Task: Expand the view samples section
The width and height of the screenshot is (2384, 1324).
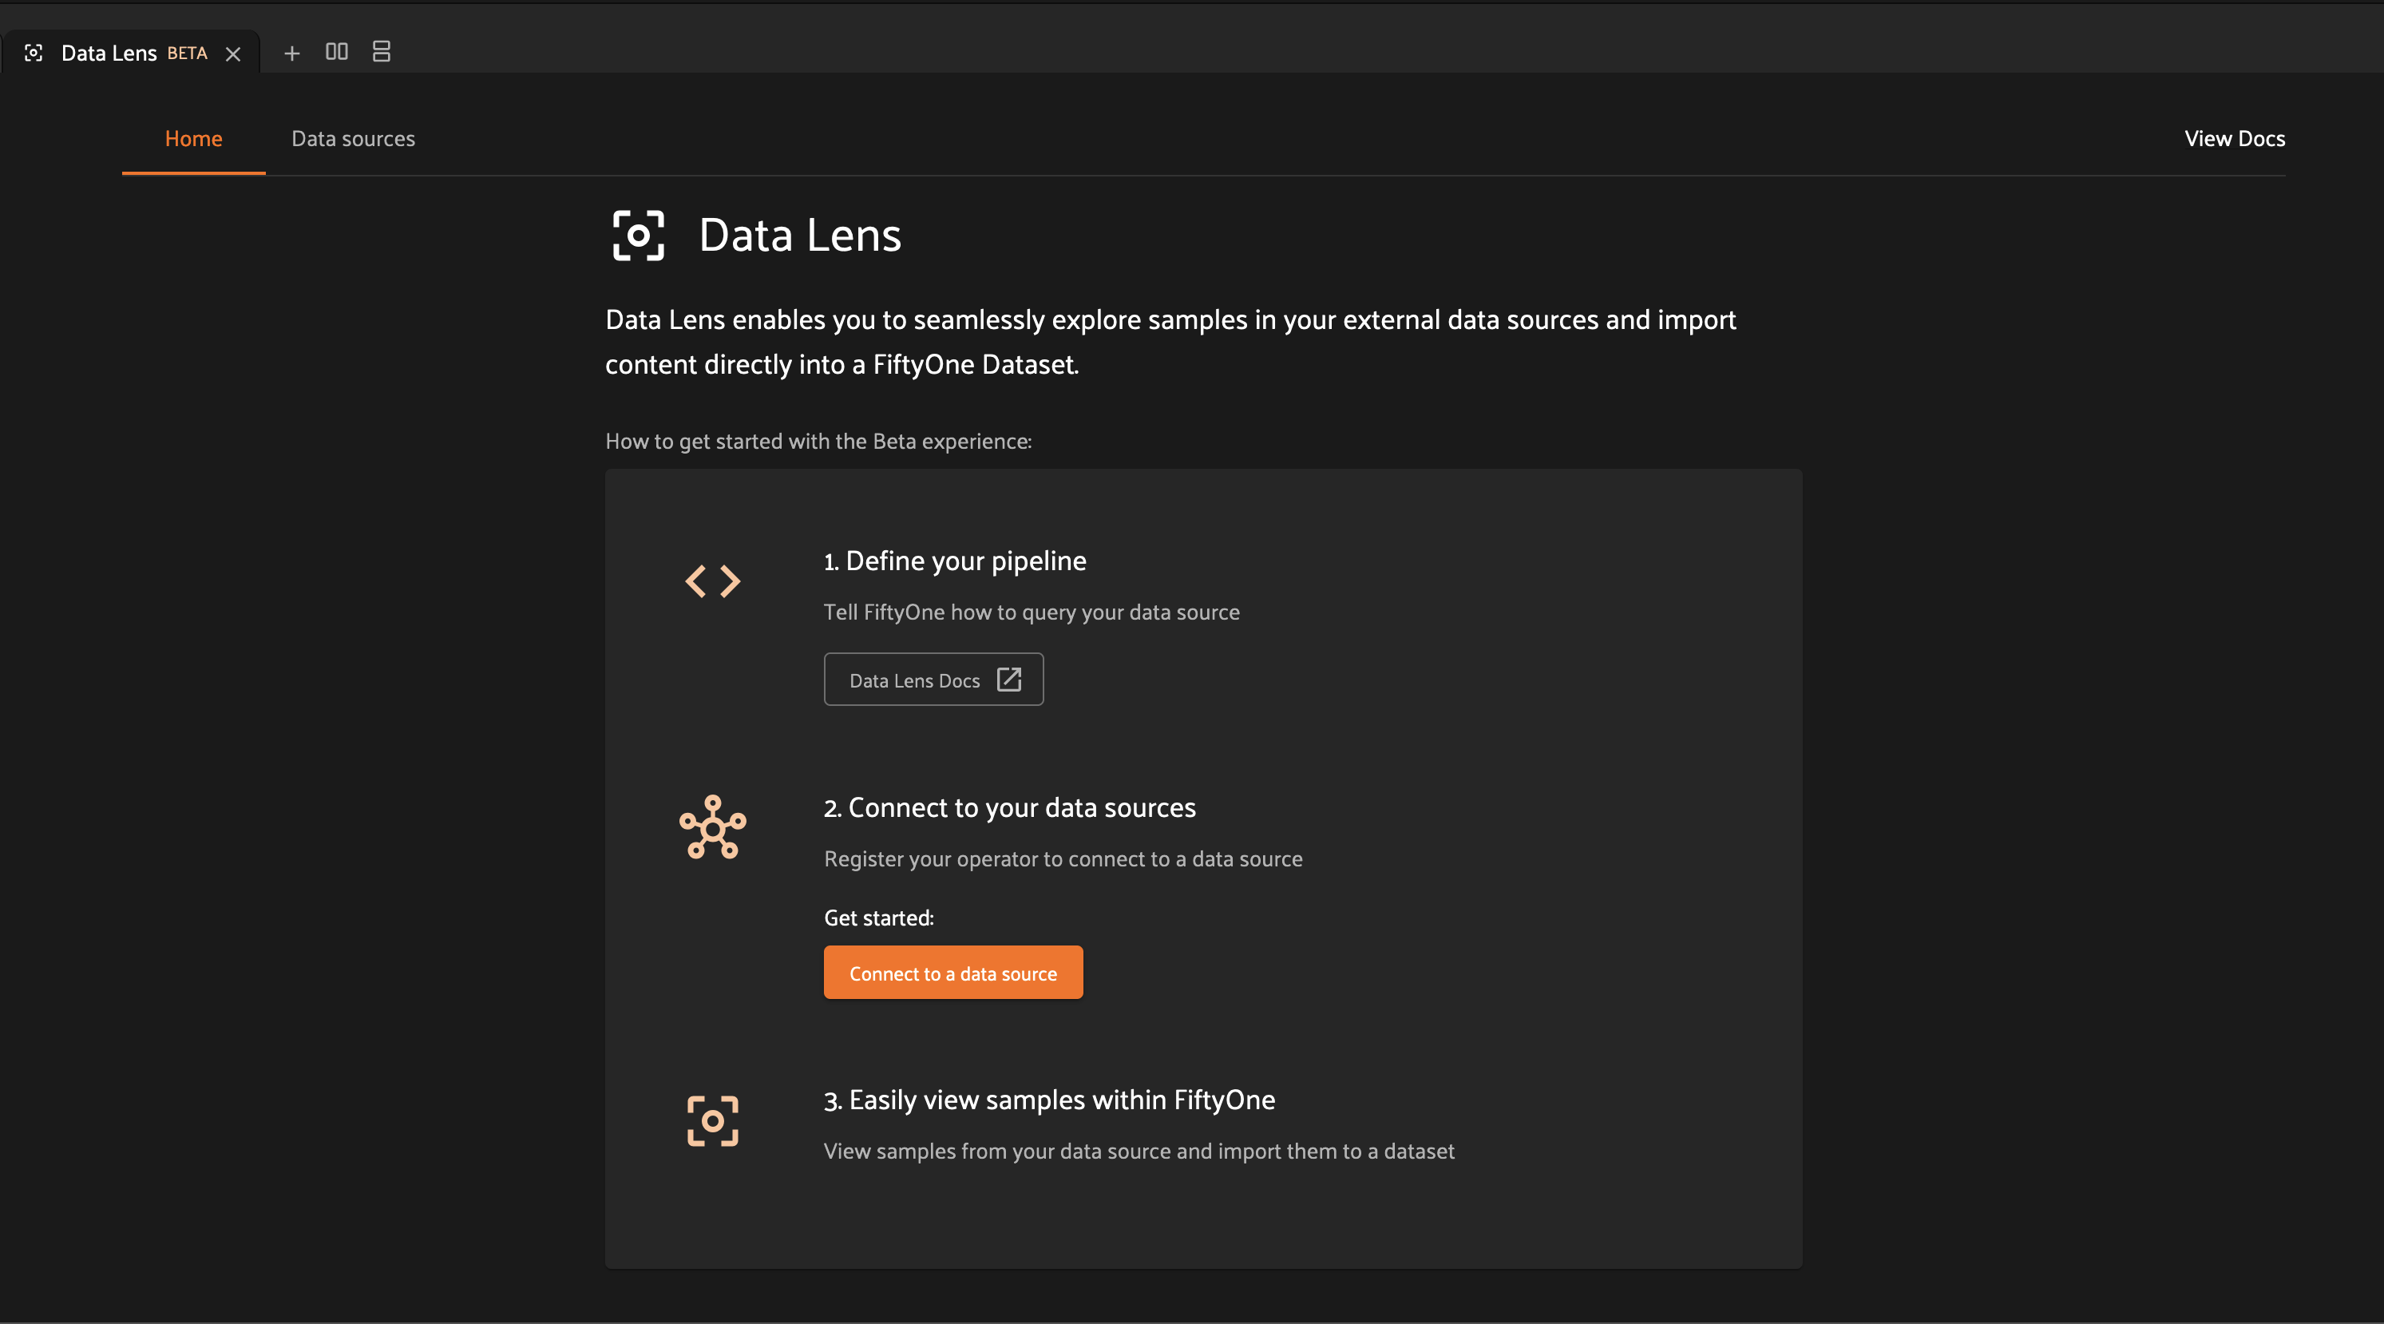Action: [1047, 1097]
